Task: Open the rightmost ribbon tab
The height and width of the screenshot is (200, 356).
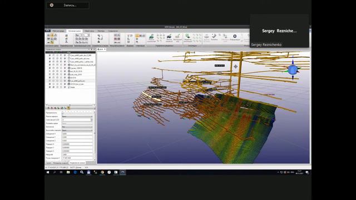Action: coord(113,31)
